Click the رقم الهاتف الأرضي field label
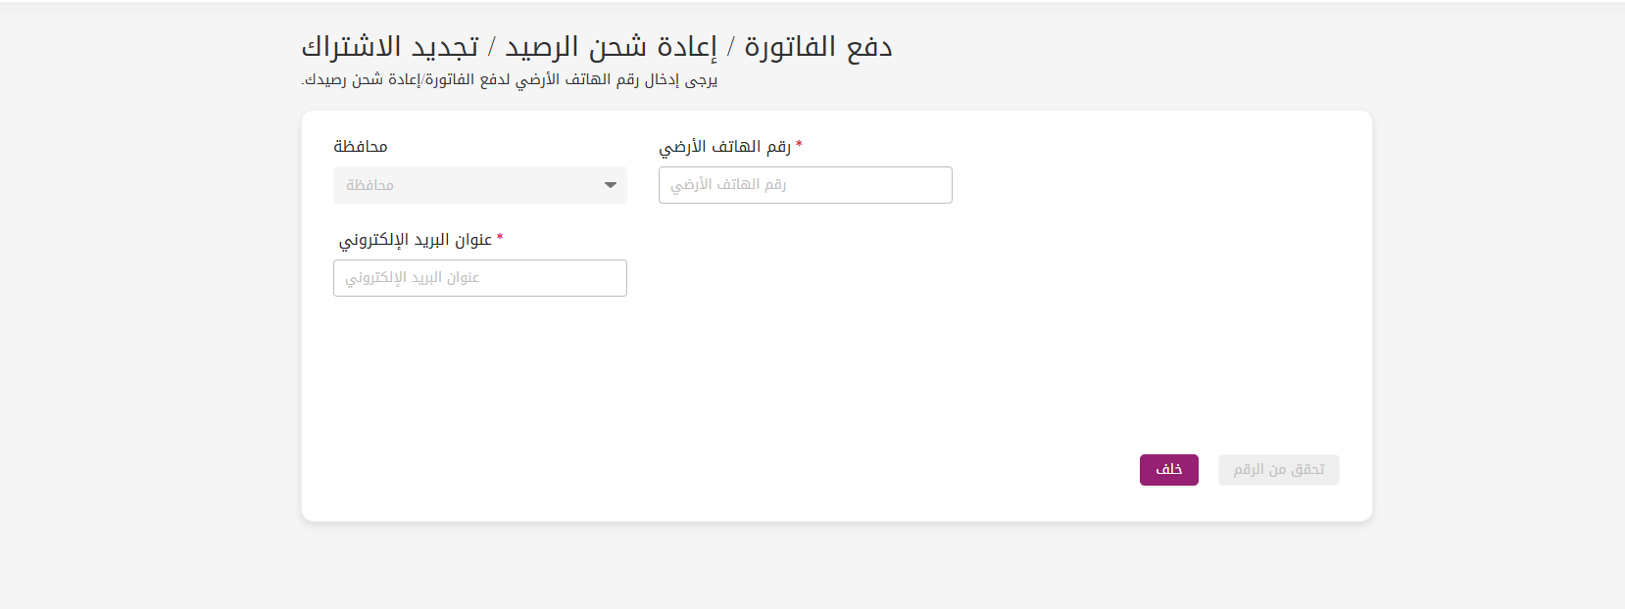The height and width of the screenshot is (609, 1625). [x=724, y=147]
